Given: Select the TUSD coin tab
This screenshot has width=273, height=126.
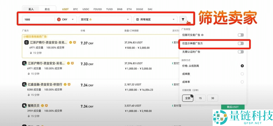Looking at the screenshot, I should tap(109, 9).
